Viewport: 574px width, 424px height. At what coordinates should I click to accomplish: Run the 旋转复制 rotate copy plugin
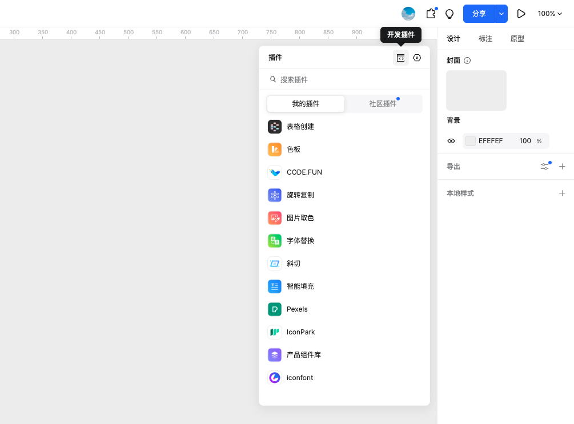300,195
